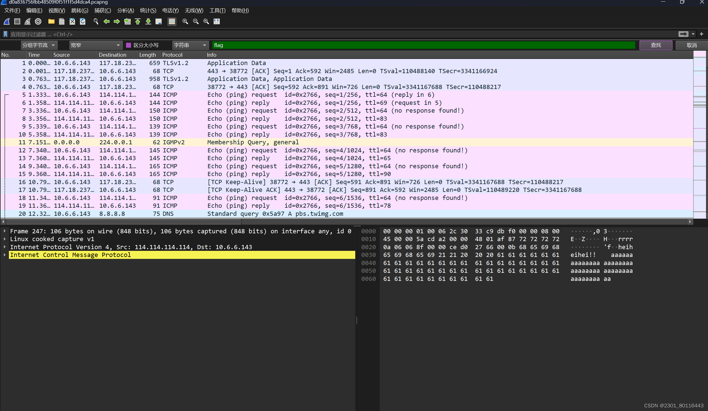Restart the current capture

[x=27, y=21]
